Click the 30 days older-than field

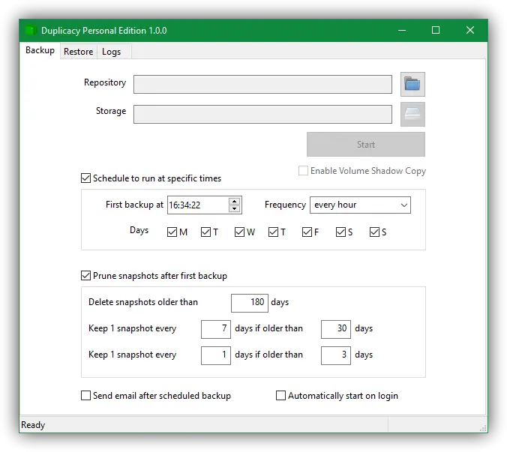coord(336,329)
